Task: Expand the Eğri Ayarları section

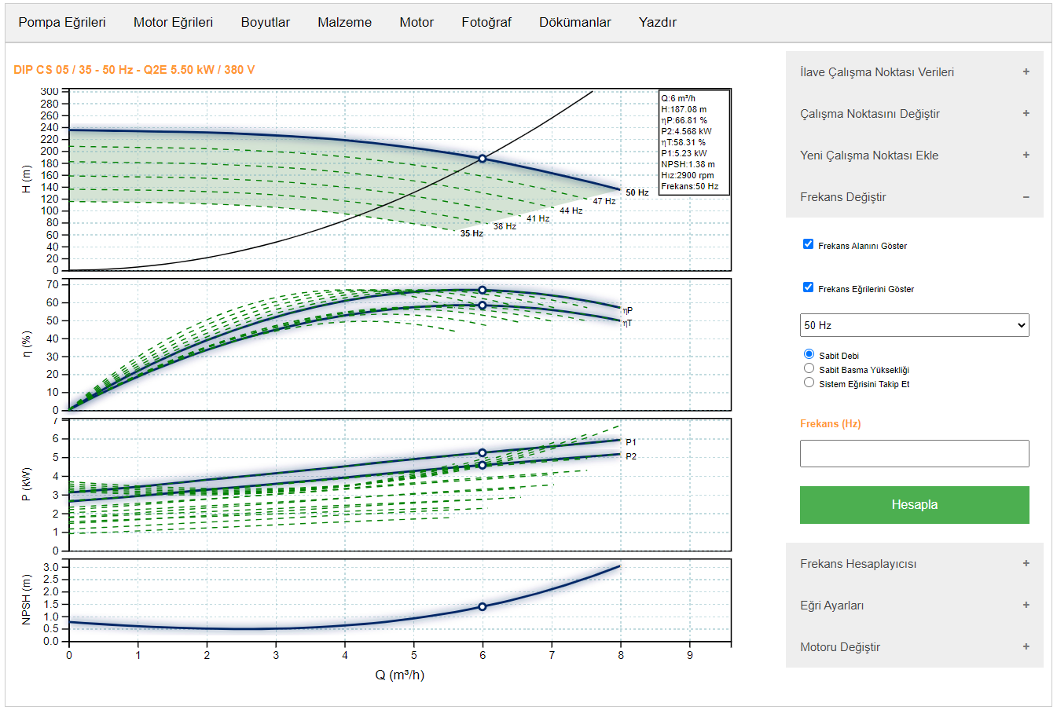Action: [x=914, y=605]
